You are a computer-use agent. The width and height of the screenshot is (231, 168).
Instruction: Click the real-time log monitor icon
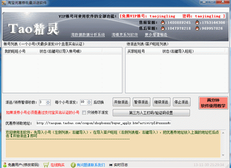pyautogui.click(x=110, y=165)
